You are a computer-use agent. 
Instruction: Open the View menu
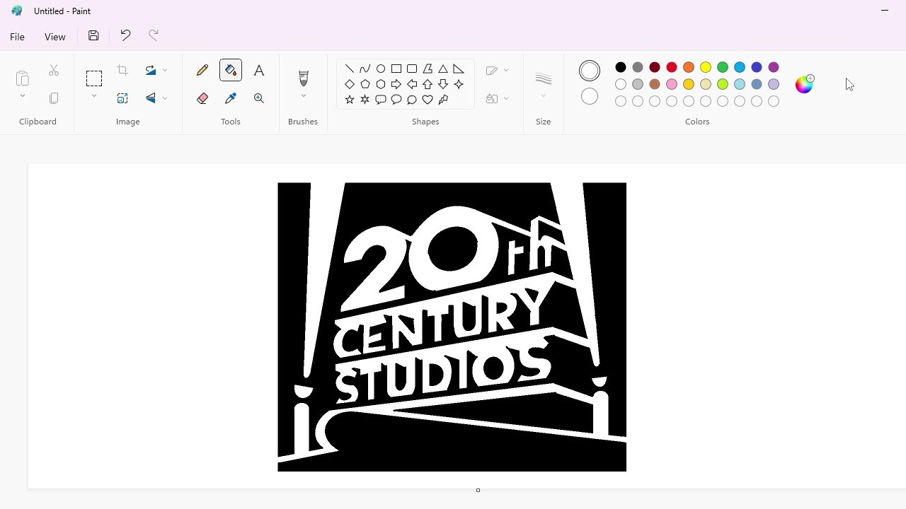pyautogui.click(x=55, y=37)
